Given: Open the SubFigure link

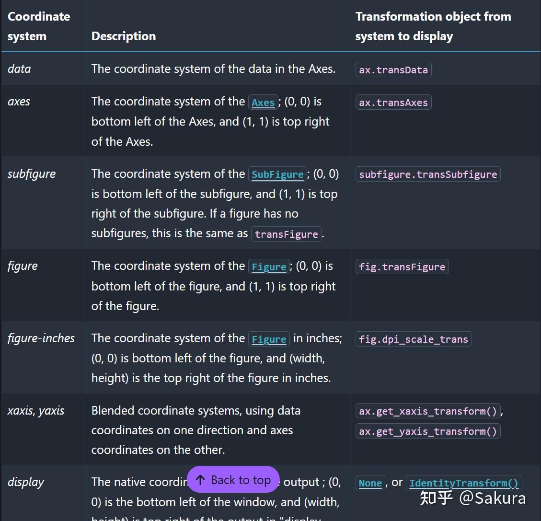Looking at the screenshot, I should [x=277, y=174].
